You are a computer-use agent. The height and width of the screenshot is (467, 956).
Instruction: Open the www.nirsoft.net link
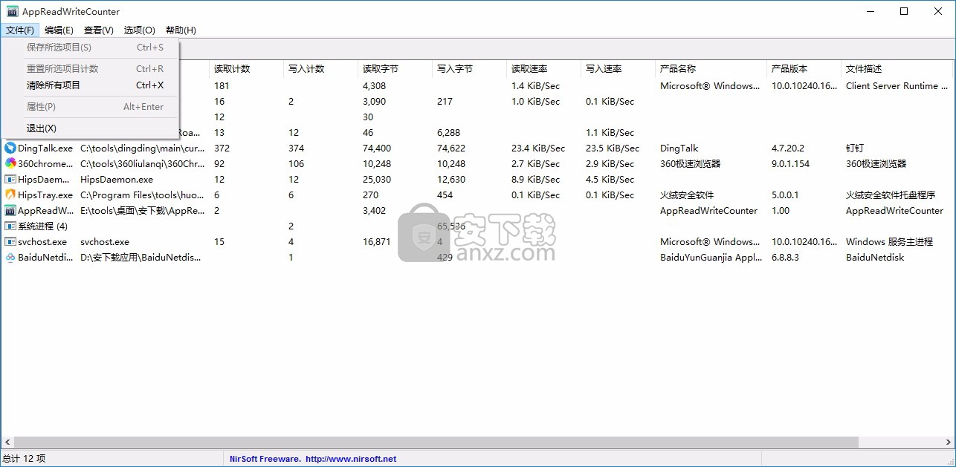(351, 459)
